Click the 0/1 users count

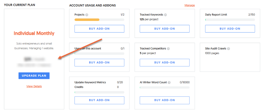click(x=123, y=49)
